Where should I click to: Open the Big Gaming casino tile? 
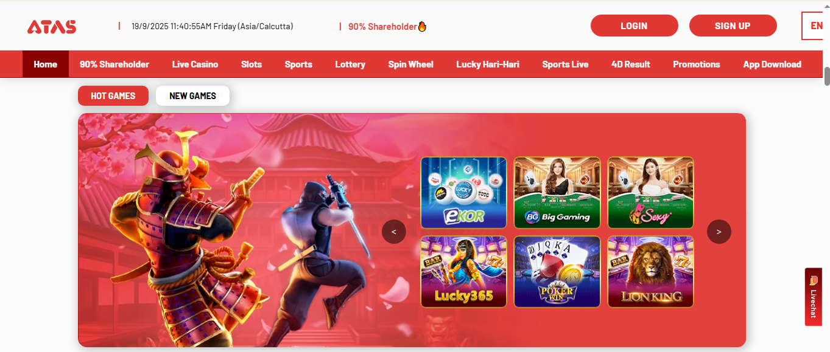point(557,193)
